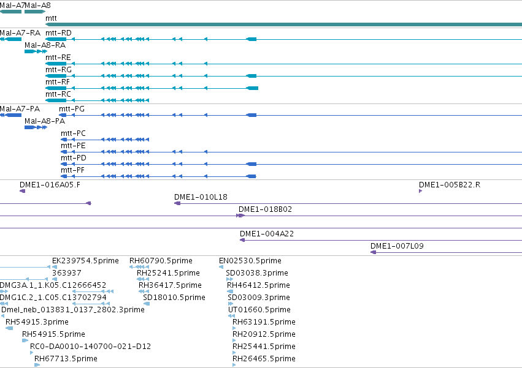Click the RH20912.5prime EST label
522x368 pixels.
(x=264, y=334)
